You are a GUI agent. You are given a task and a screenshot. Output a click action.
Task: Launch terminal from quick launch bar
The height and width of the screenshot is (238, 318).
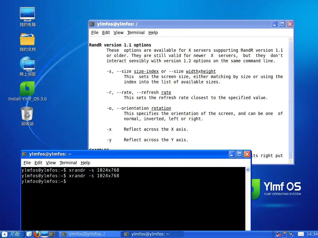pos(52,234)
